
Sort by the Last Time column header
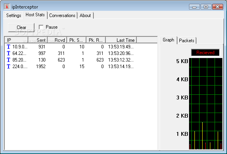point(121,40)
